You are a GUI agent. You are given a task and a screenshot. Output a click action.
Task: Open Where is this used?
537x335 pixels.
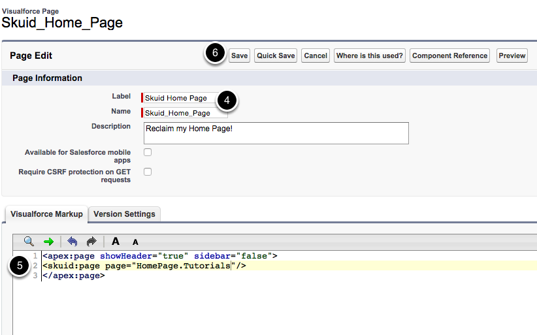tap(369, 56)
